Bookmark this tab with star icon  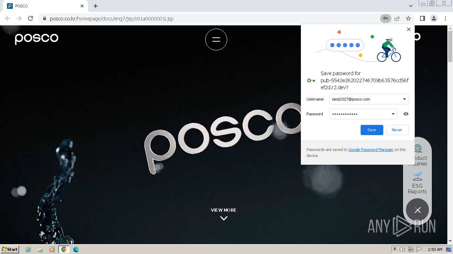point(408,18)
